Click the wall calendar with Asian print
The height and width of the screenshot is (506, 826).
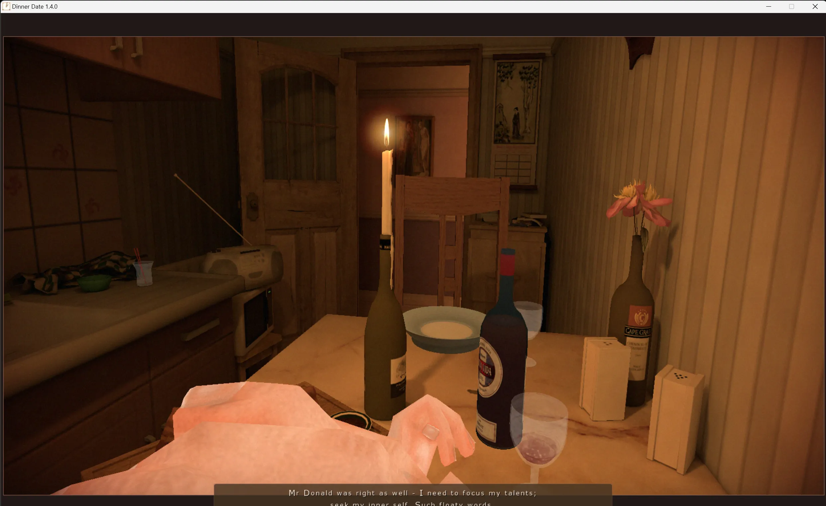click(516, 120)
